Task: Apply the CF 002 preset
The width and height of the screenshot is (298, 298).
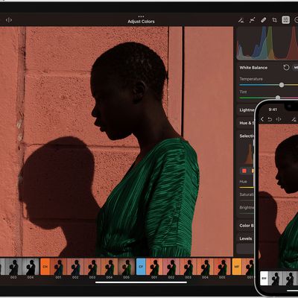Action: 171,267
